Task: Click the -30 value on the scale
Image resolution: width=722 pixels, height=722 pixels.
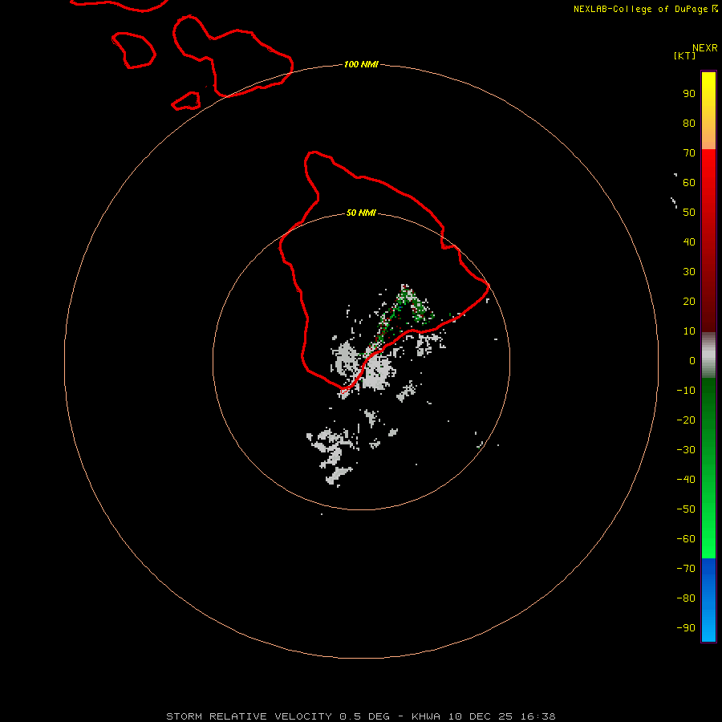Action: pos(686,450)
